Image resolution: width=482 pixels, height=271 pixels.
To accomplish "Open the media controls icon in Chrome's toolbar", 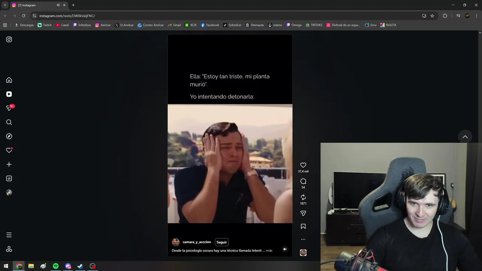I will pyautogui.click(x=458, y=16).
